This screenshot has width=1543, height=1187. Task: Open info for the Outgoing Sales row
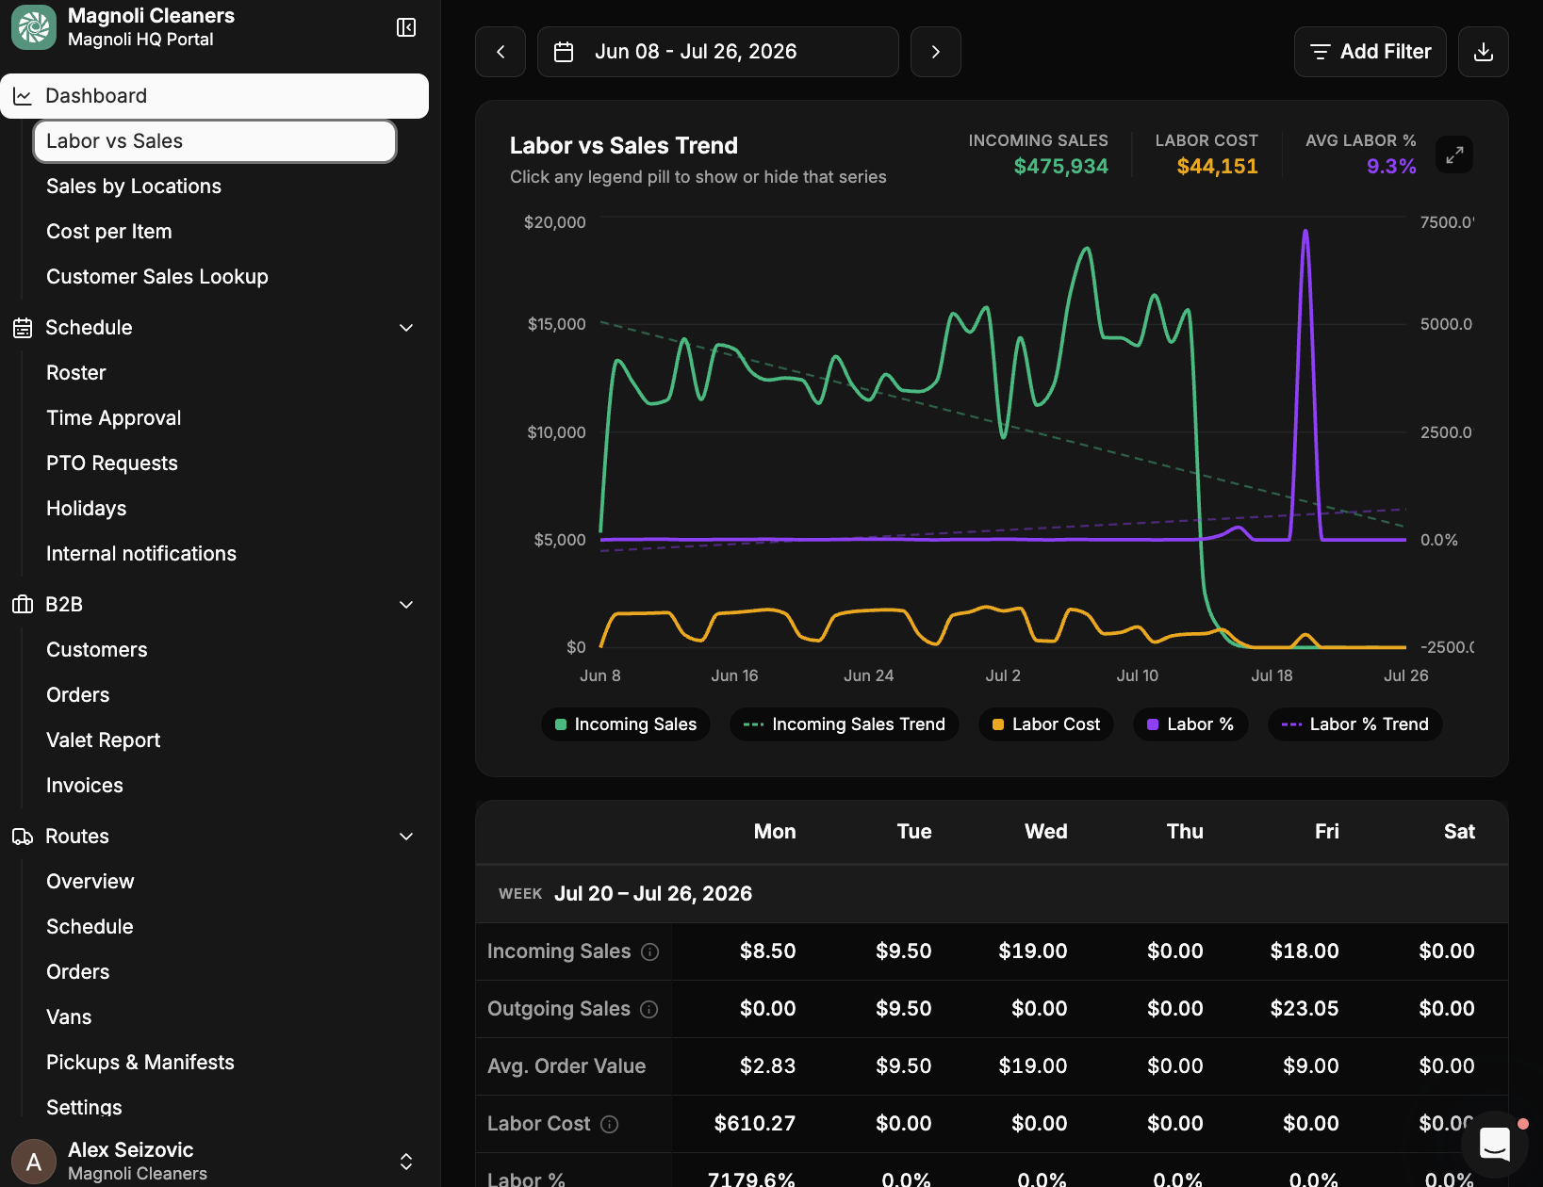648,1009
